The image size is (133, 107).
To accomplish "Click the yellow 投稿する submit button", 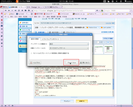I will pyautogui.click(x=82, y=101).
